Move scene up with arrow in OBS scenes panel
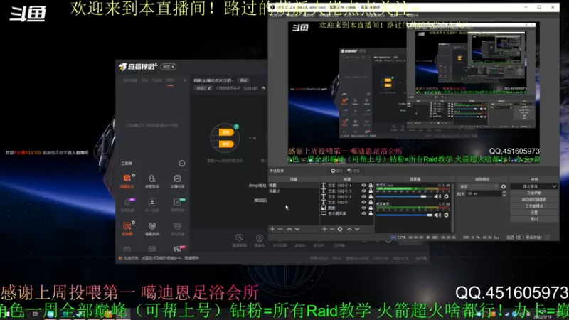 [x=289, y=229]
